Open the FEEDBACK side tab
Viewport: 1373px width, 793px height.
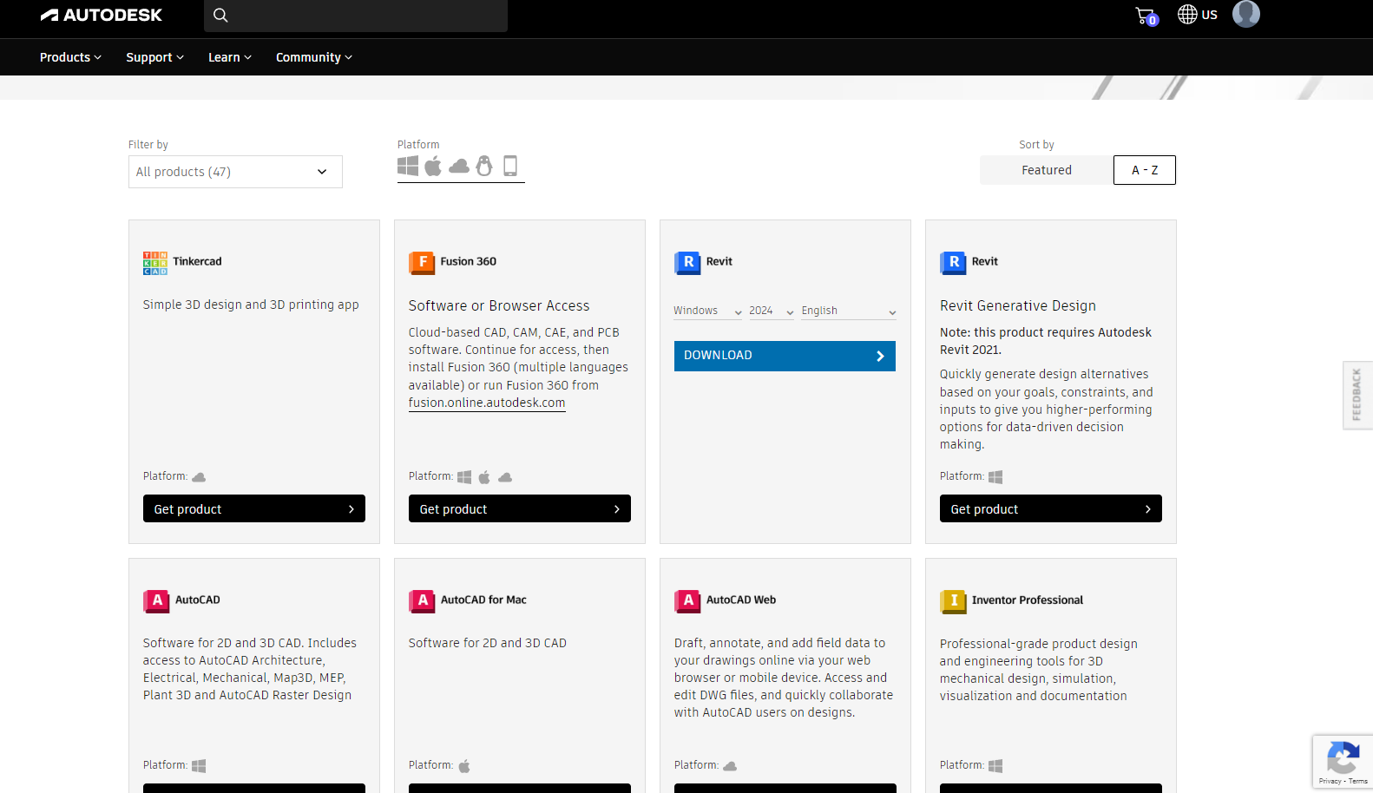point(1357,395)
